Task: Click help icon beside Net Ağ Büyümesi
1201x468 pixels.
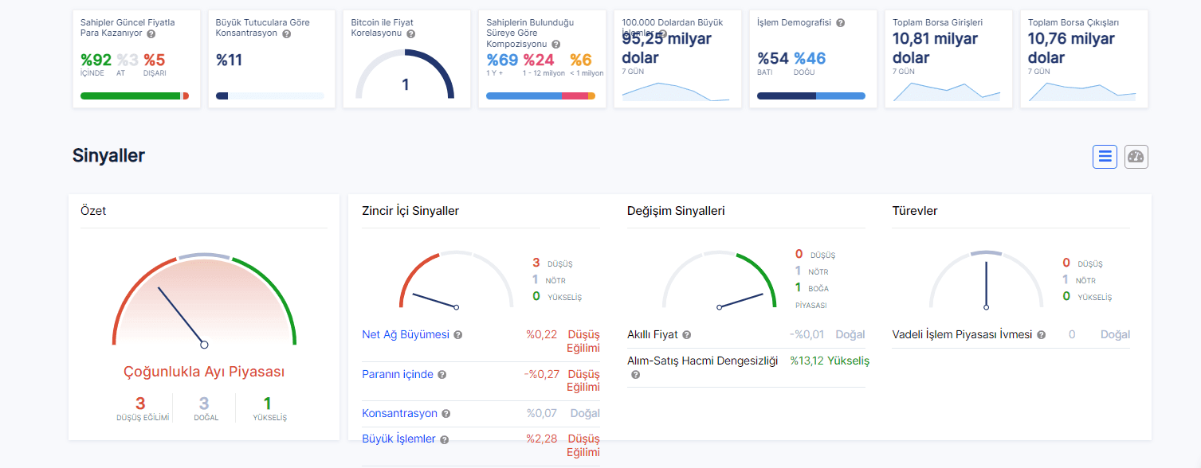Action: 458,335
